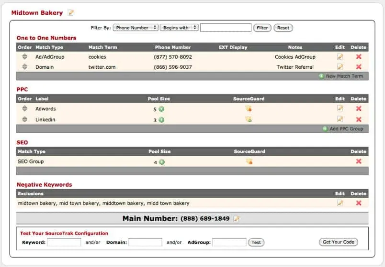Add a New Match Term
Viewport: 385px width, 267px height.
point(340,76)
